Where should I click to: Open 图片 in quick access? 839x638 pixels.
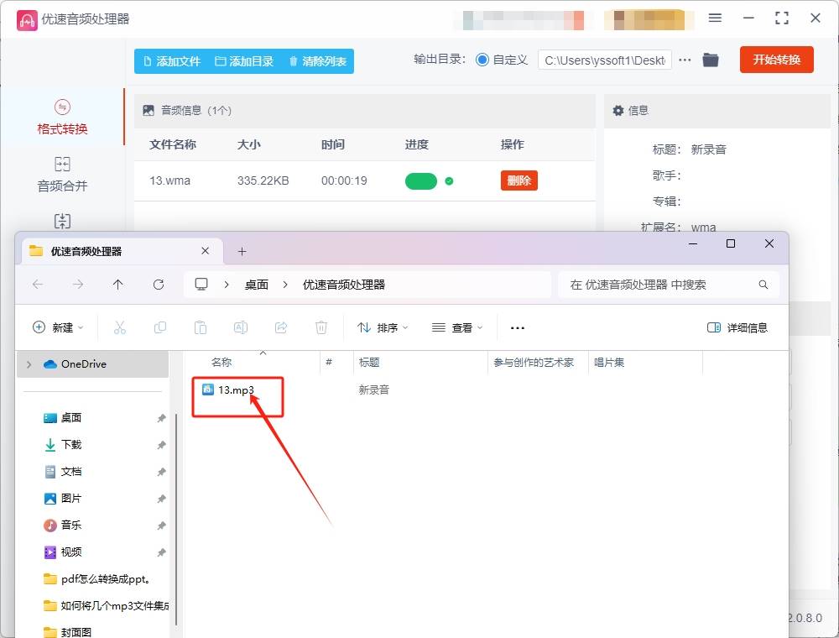click(71, 499)
